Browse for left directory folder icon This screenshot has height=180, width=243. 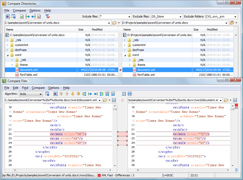114,23
